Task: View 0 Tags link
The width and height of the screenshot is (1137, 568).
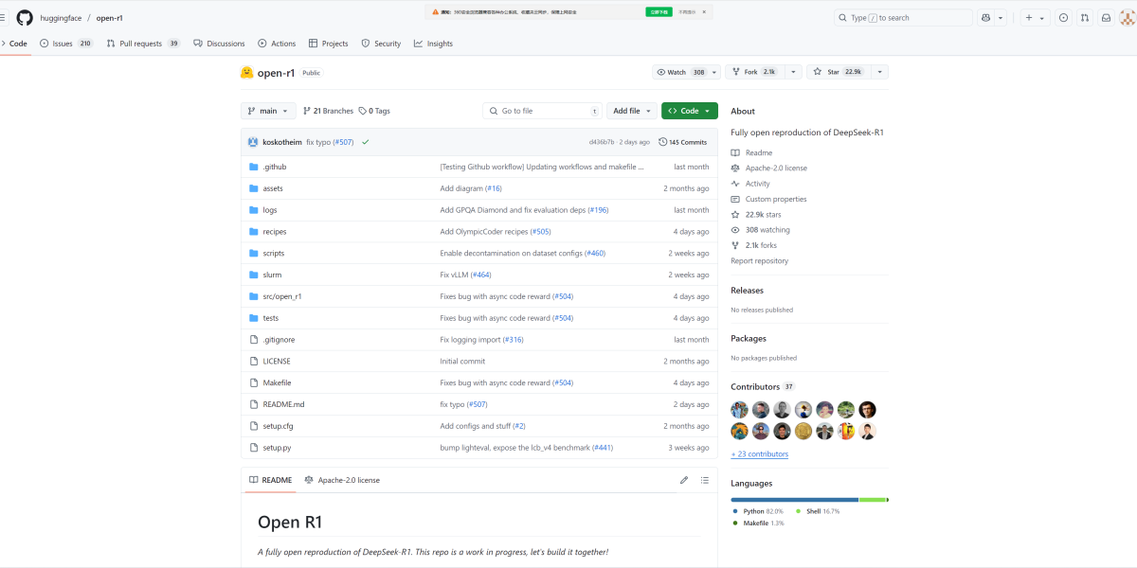Action: pos(374,111)
